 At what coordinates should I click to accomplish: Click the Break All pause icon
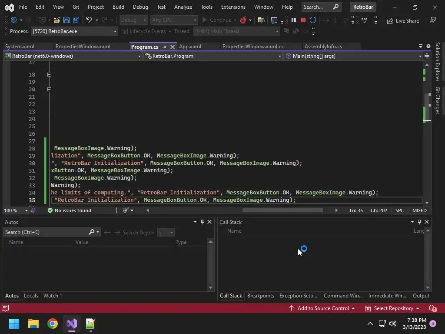click(294, 20)
